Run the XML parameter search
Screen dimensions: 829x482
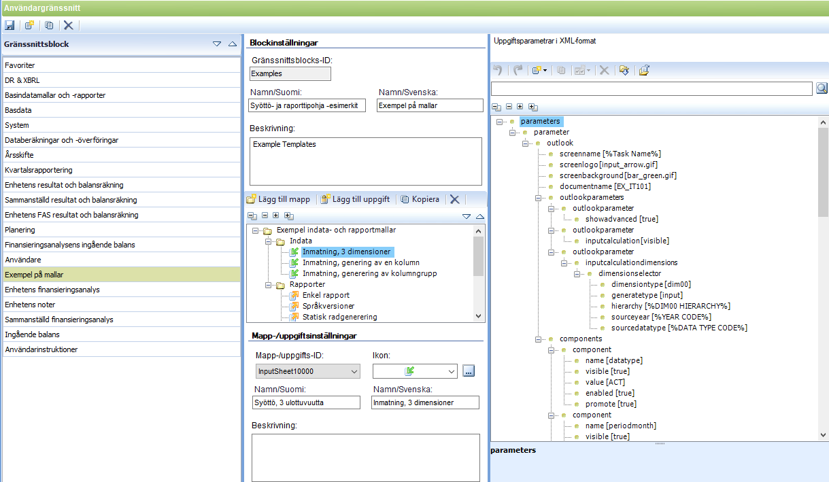[822, 88]
